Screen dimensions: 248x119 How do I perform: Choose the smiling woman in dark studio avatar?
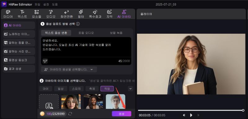tap(93, 101)
